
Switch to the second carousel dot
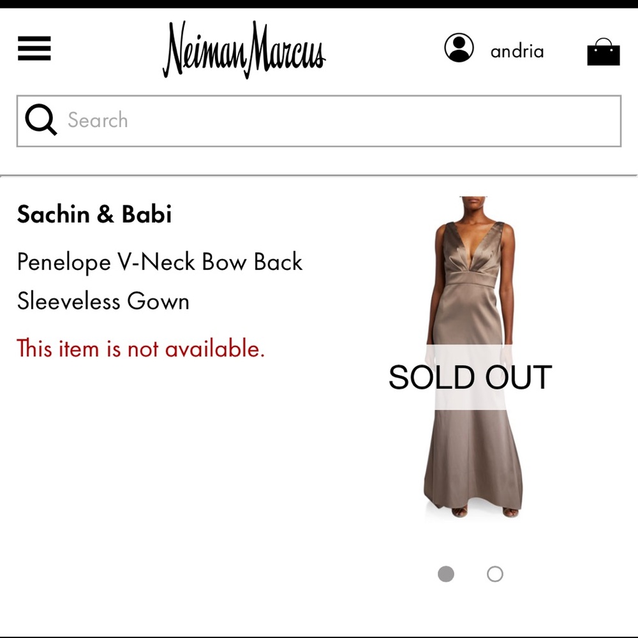[495, 574]
